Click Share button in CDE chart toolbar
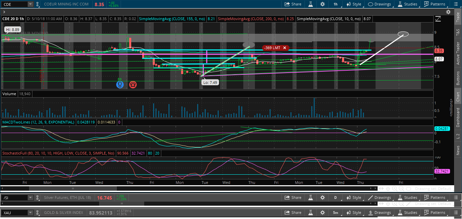 tap(293, 4)
